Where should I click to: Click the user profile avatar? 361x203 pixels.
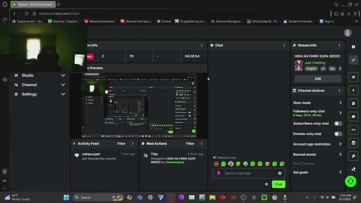[x=348, y=33]
